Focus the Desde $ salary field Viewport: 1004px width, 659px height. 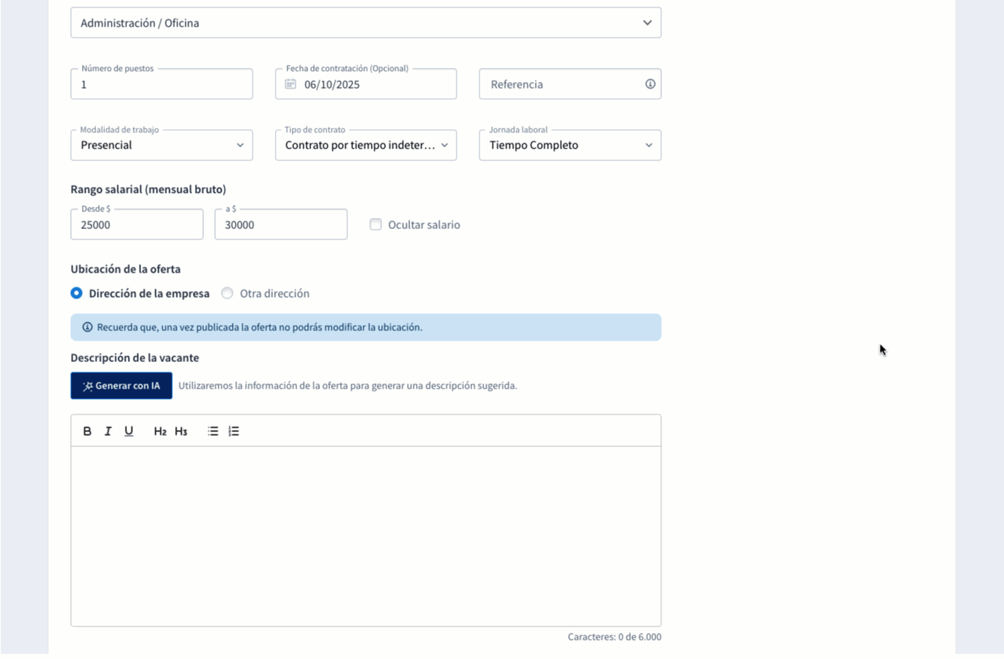click(x=137, y=225)
